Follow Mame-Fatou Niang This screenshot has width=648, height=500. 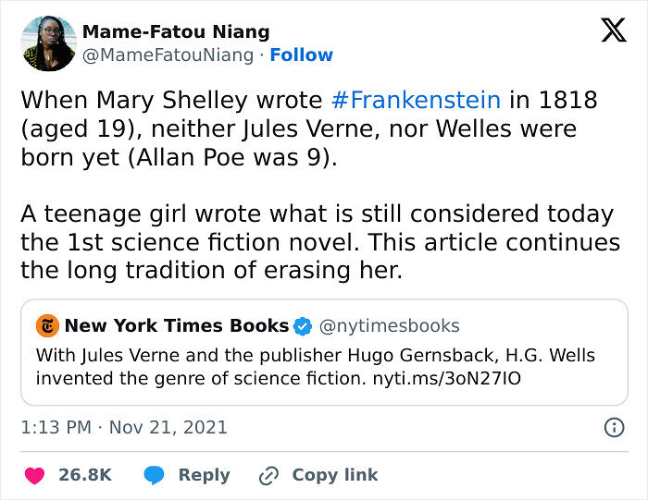(x=301, y=55)
